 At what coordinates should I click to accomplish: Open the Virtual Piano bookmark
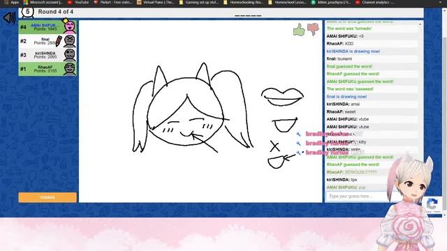(x=156, y=2)
